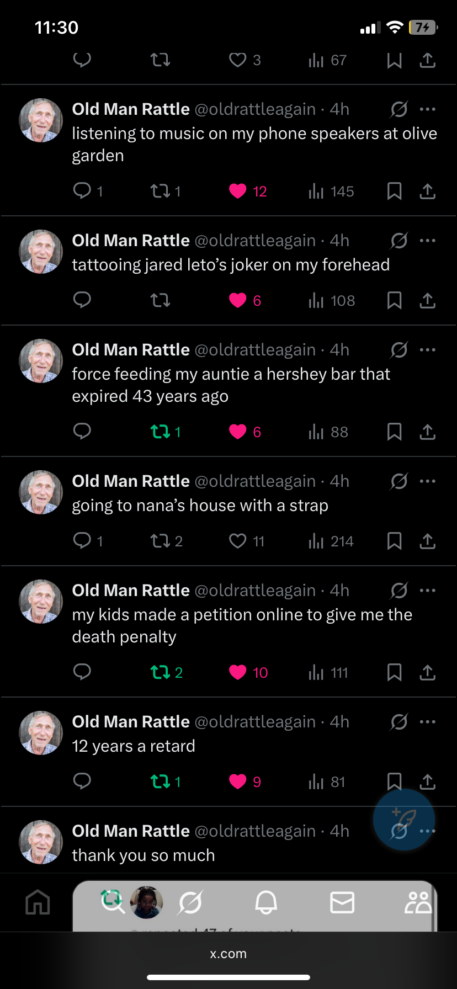Image resolution: width=457 pixels, height=989 pixels.
Task: Open more options on jared leto post
Action: click(x=428, y=241)
